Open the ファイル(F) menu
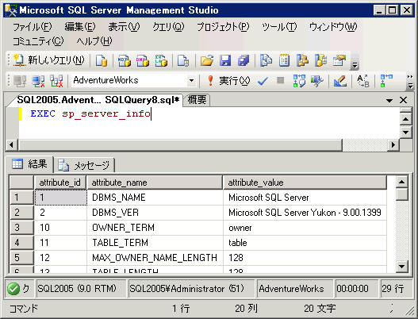The height and width of the screenshot is (319, 418). click(x=33, y=27)
